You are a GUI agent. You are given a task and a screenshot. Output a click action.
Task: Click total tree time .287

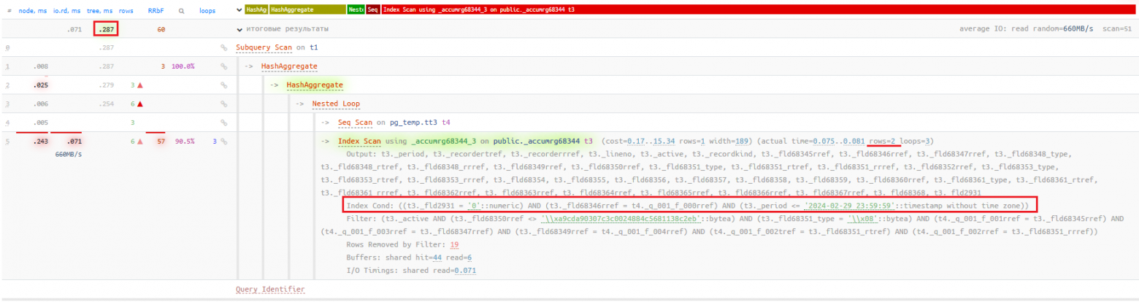107,29
